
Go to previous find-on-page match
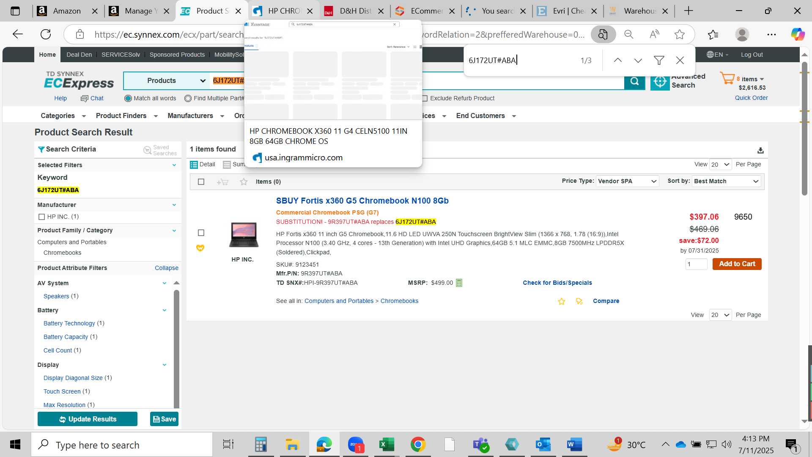pyautogui.click(x=617, y=61)
